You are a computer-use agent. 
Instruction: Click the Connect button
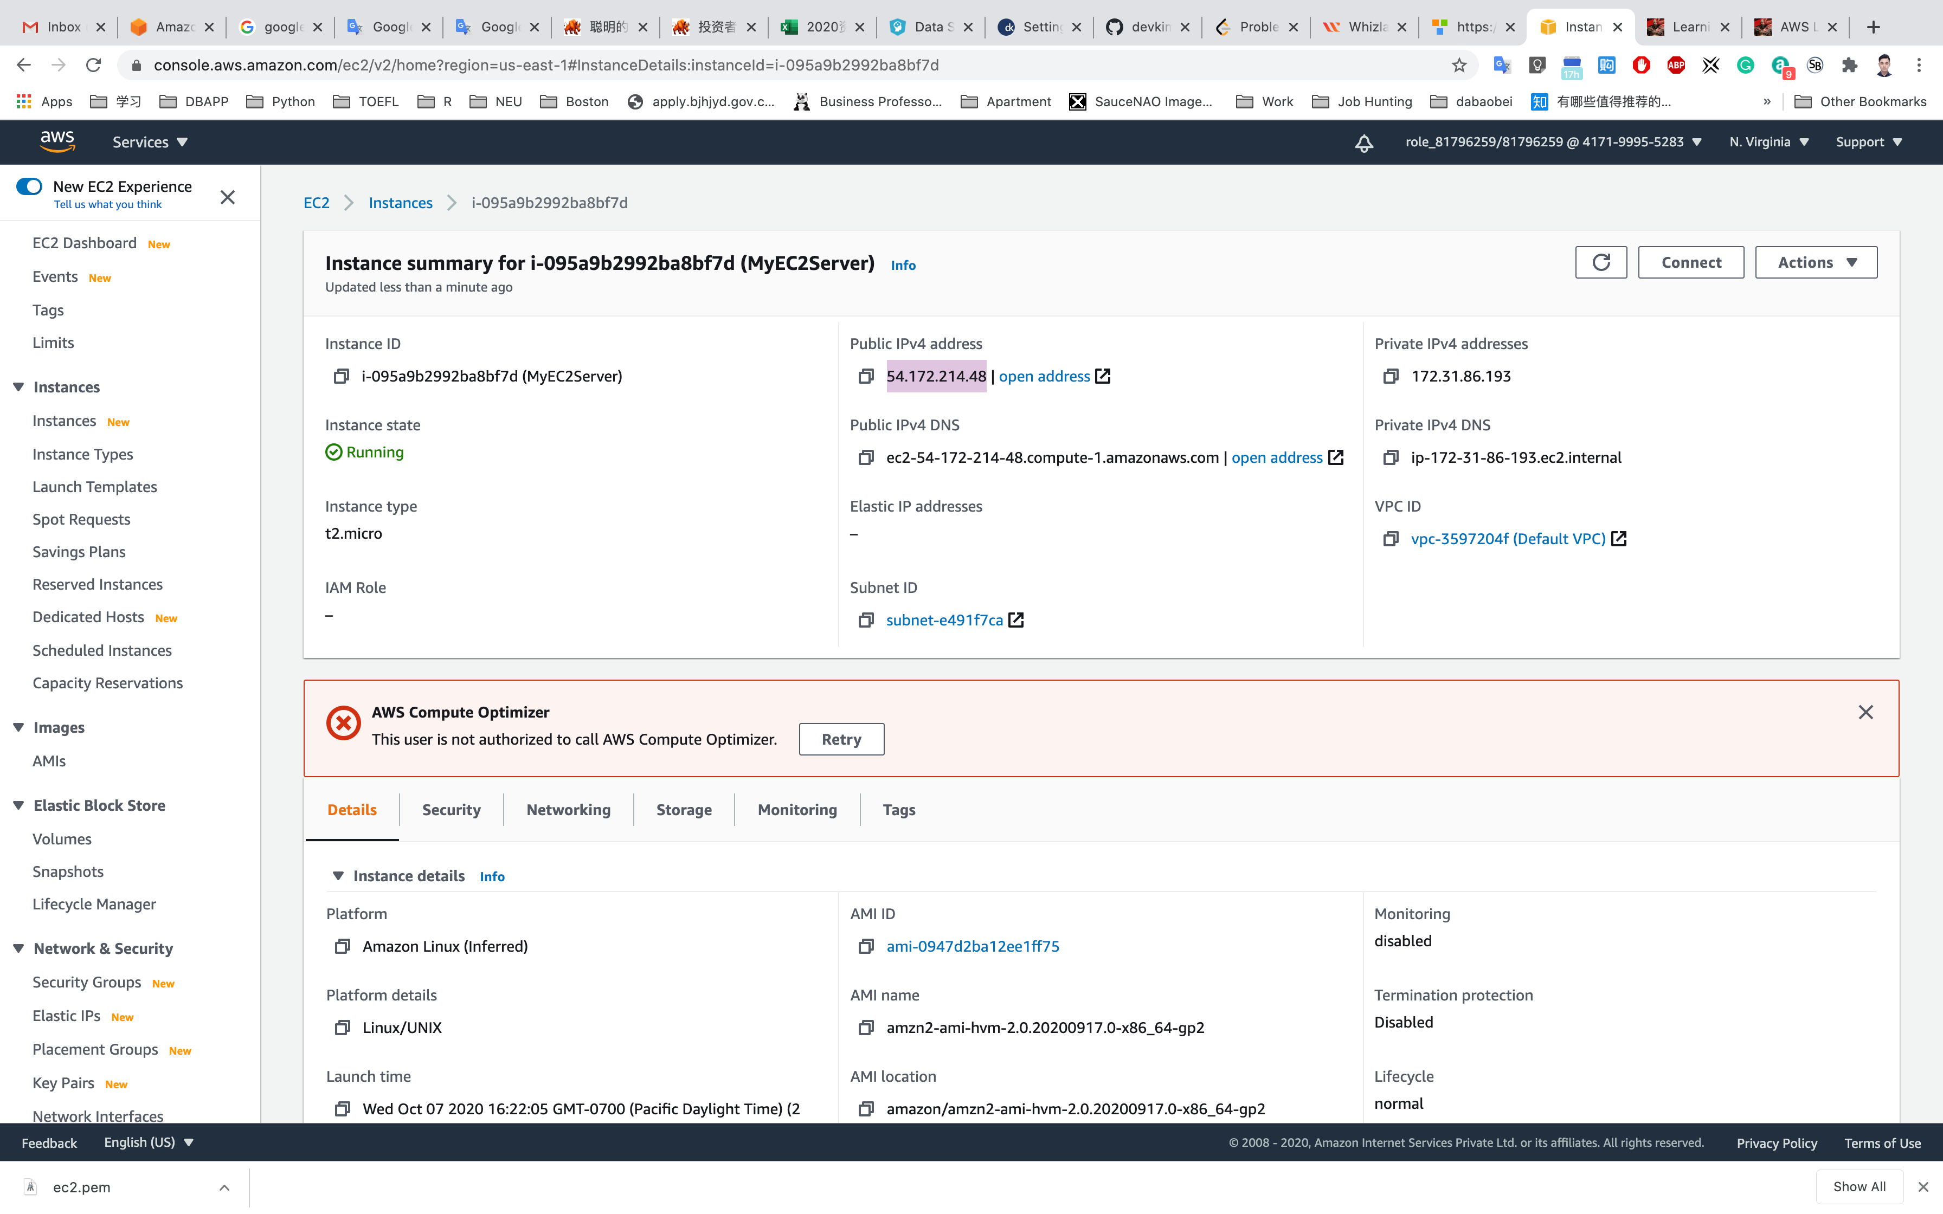(x=1690, y=262)
